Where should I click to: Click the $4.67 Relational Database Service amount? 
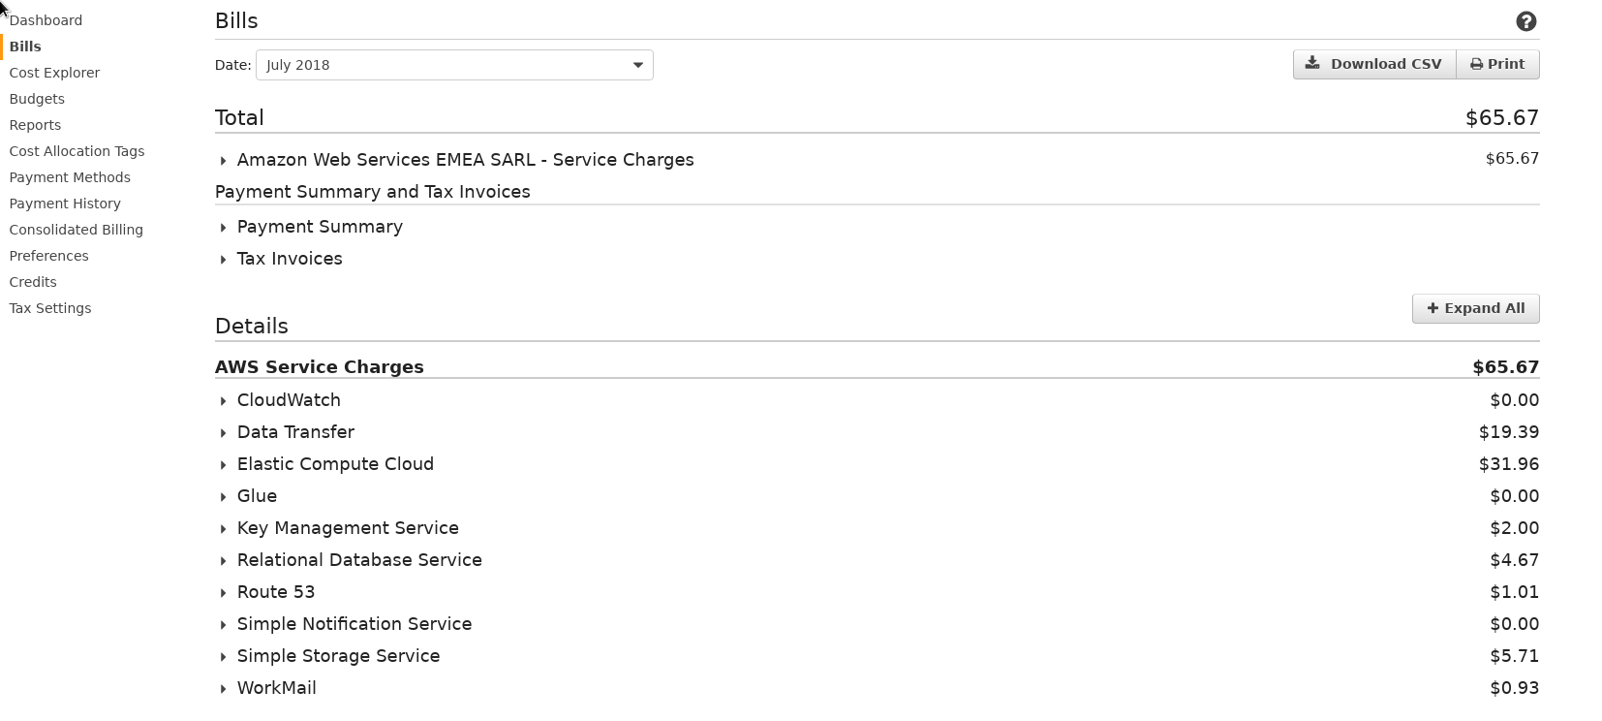pyautogui.click(x=1515, y=560)
